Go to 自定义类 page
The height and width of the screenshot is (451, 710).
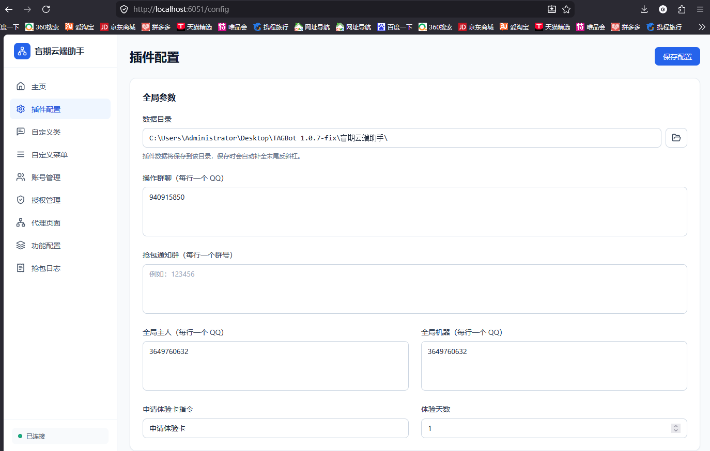coord(60,132)
